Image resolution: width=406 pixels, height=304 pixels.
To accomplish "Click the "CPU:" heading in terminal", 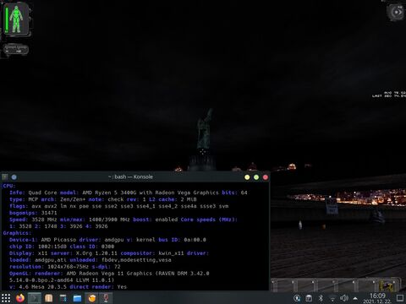I will tap(9, 186).
